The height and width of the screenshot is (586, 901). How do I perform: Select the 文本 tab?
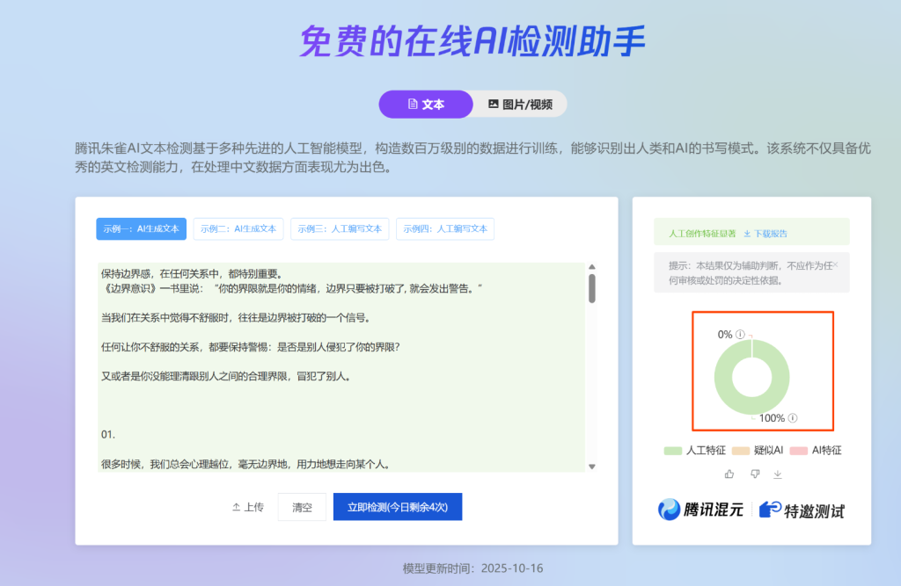(x=426, y=104)
